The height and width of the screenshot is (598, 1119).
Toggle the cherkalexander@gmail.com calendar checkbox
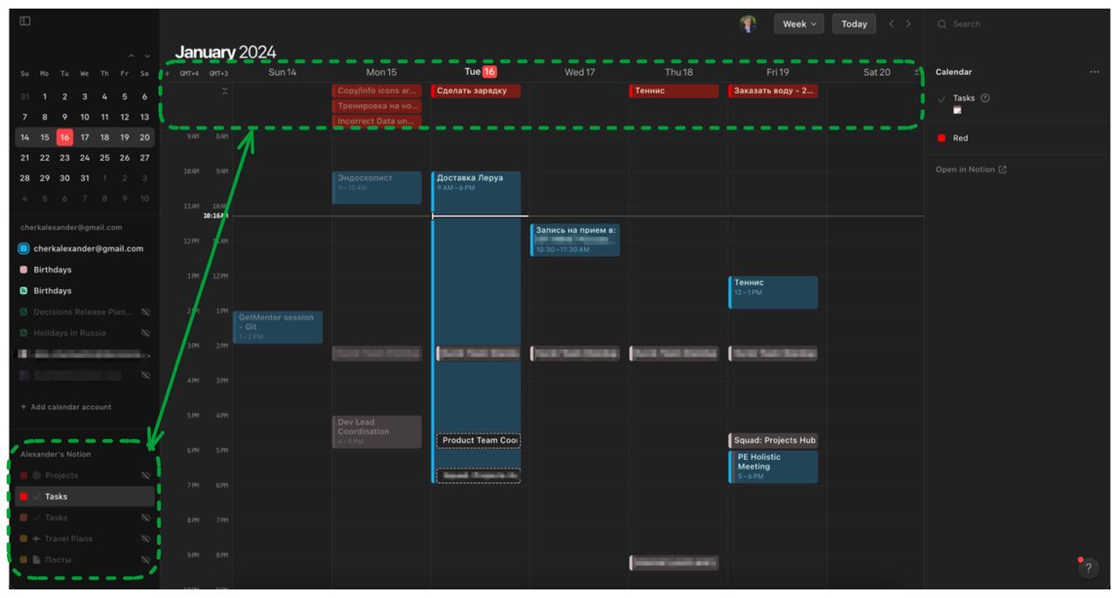coord(24,249)
